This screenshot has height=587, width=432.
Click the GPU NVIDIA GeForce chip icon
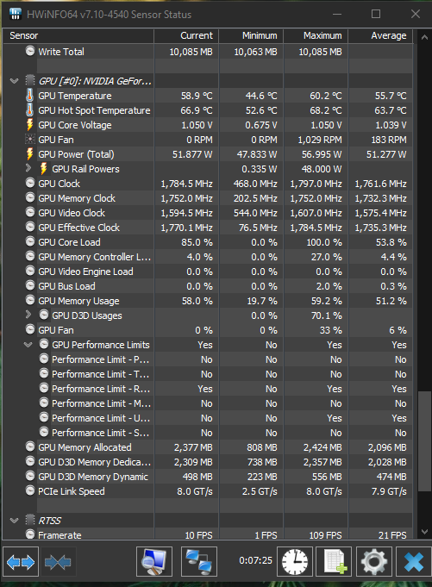pos(30,80)
